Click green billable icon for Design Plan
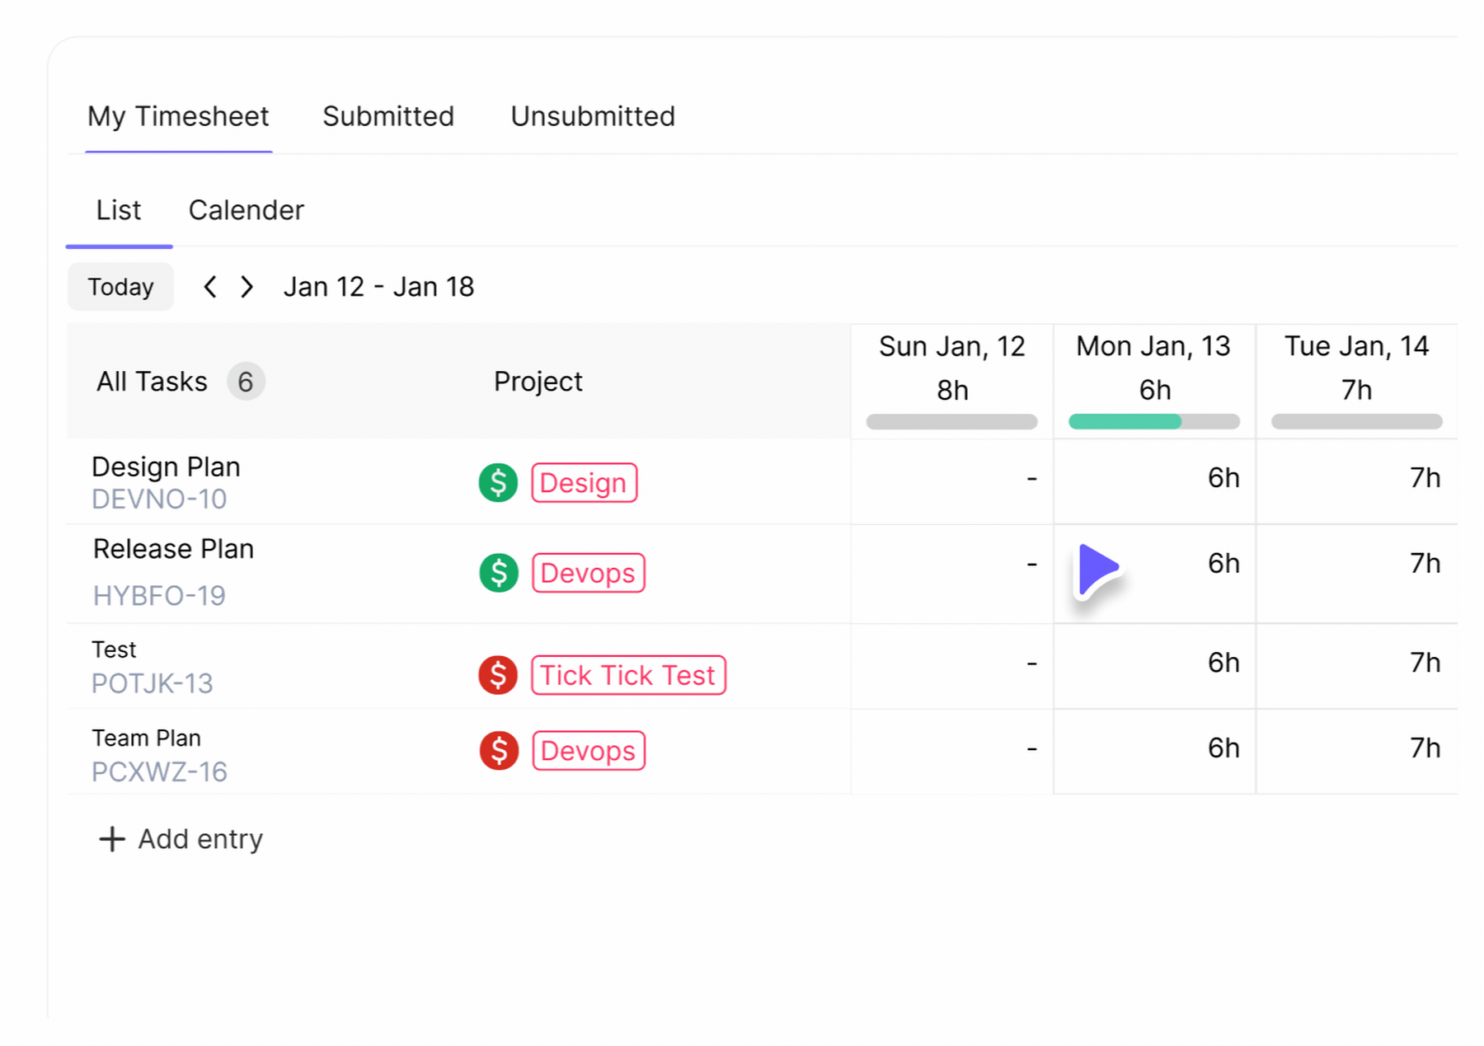This screenshot has width=1484, height=1046. pos(498,482)
